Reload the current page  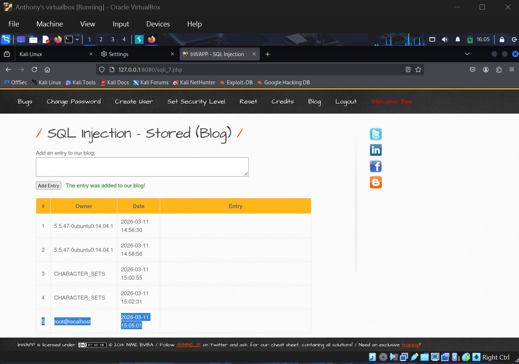pos(34,69)
